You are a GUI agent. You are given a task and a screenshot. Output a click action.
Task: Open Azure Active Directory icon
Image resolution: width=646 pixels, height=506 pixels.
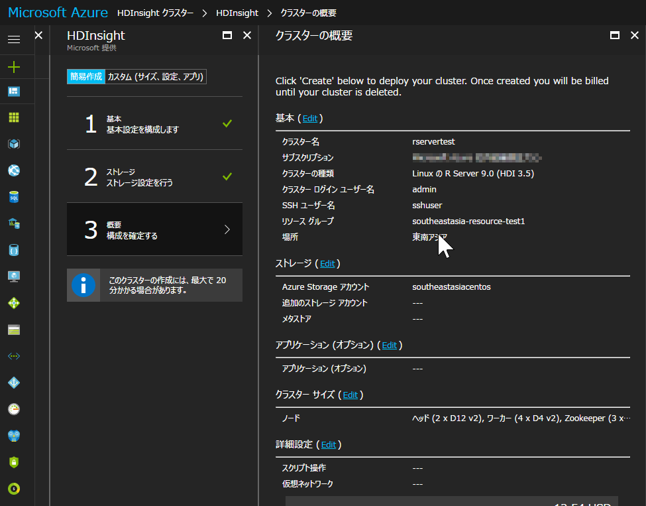pos(14,382)
